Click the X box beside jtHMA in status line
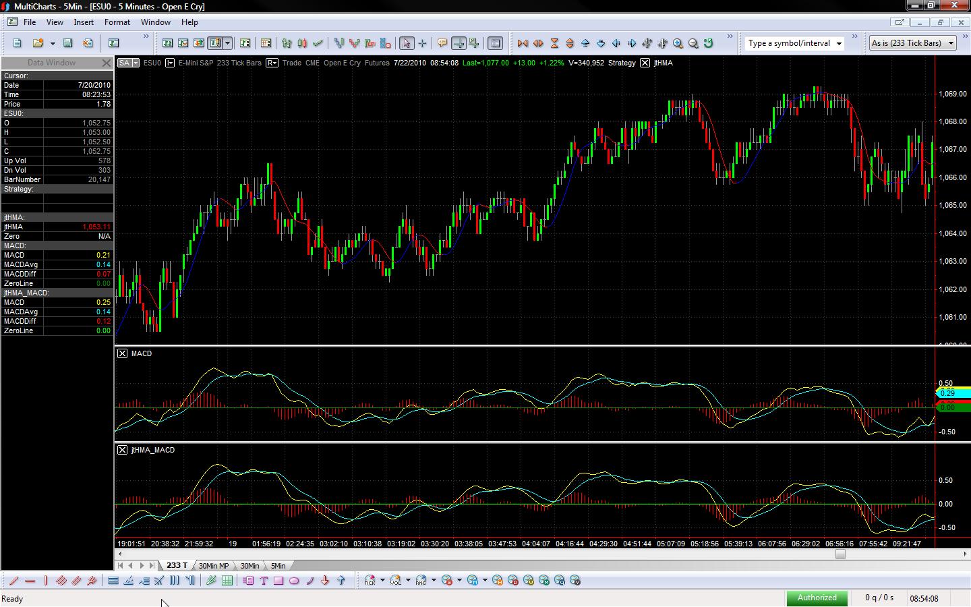The image size is (971, 607). 645,63
